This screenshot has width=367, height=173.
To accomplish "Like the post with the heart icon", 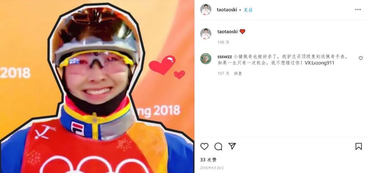I will (x=204, y=146).
